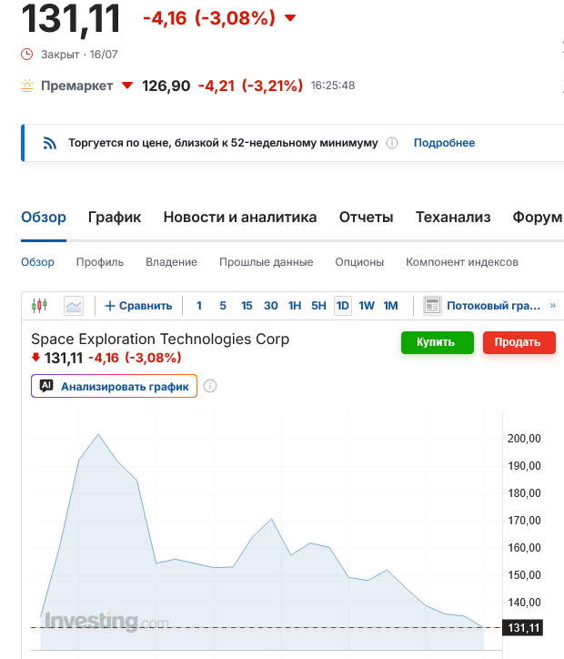Open the График tab
This screenshot has height=659, width=564.
click(115, 218)
